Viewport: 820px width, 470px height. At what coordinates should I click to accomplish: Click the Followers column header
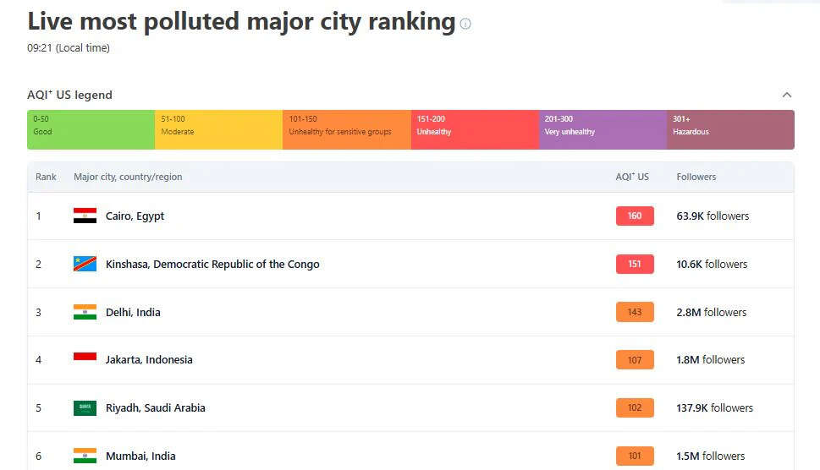click(x=696, y=177)
